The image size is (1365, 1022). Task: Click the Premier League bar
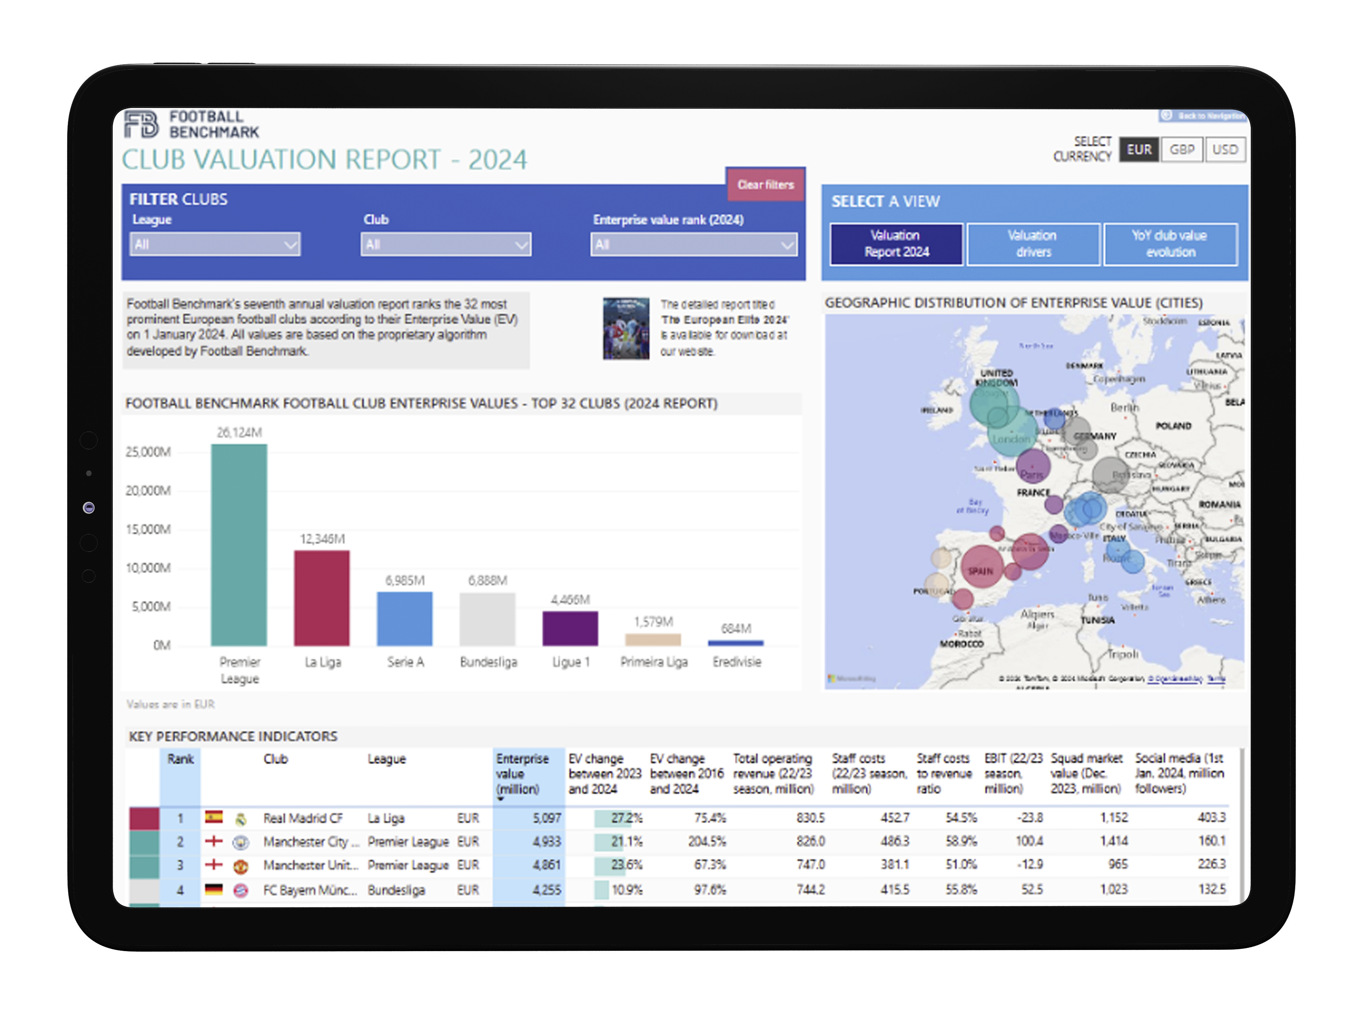pyautogui.click(x=239, y=545)
